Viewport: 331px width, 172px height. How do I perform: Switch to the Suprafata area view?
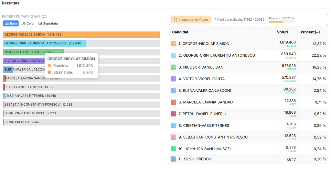[48, 24]
